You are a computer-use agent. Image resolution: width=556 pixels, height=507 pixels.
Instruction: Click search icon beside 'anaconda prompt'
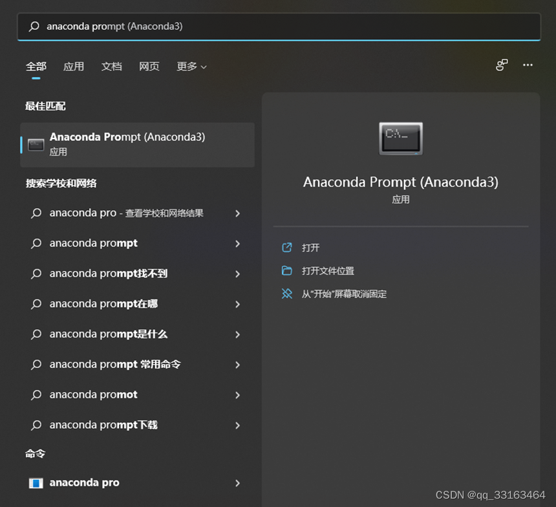(x=36, y=244)
